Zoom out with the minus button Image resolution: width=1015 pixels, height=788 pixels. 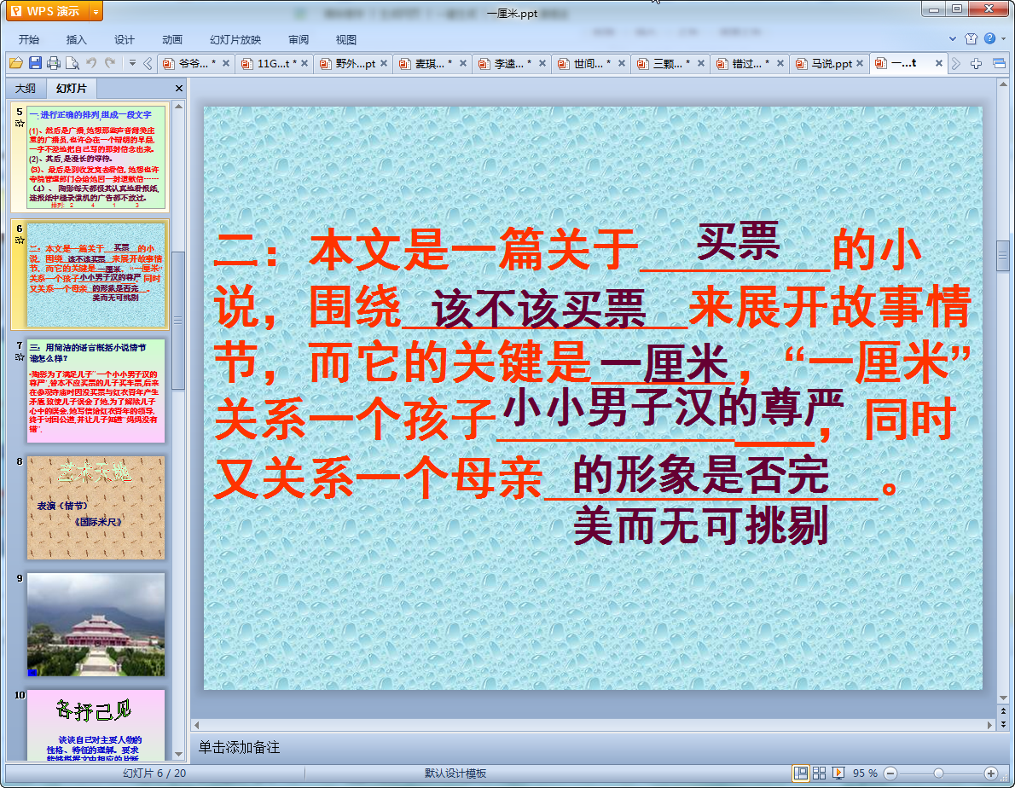(890, 774)
